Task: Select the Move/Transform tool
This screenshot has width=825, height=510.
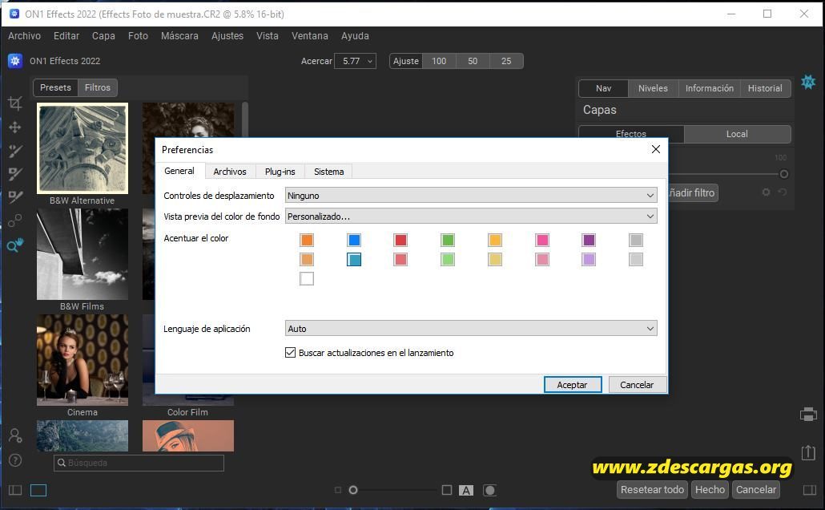Action: coord(15,127)
